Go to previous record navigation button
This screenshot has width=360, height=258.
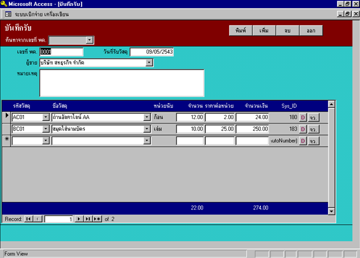pyautogui.click(x=38, y=219)
